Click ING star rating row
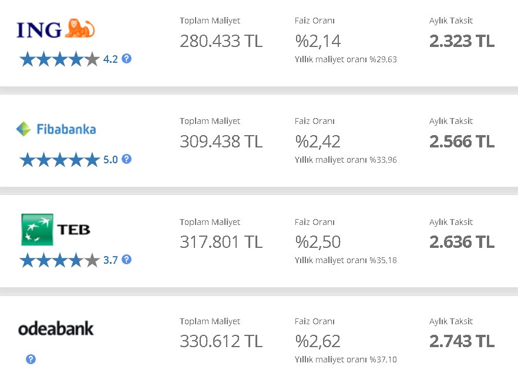518x373 pixels. [x=59, y=59]
